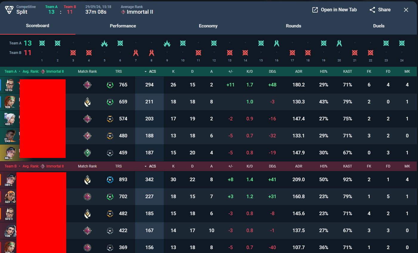View the Rounds tab
The height and width of the screenshot is (253, 418).
pyautogui.click(x=294, y=26)
